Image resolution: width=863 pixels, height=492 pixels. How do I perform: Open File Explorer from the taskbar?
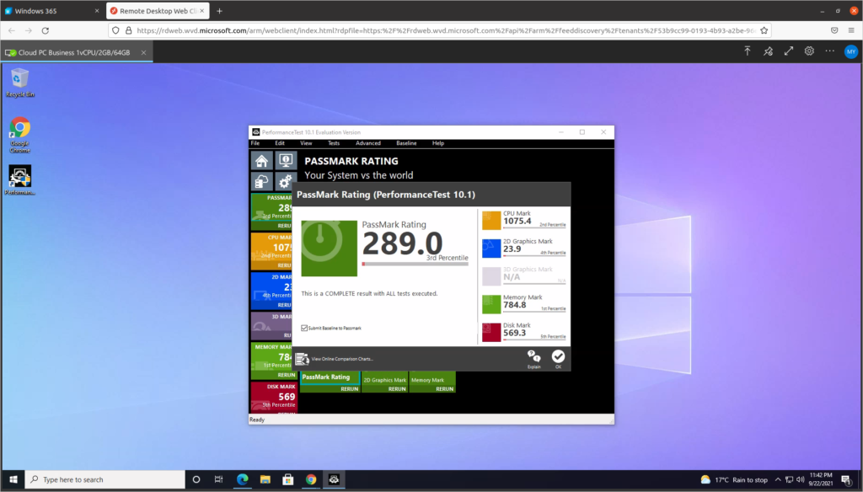coord(265,479)
